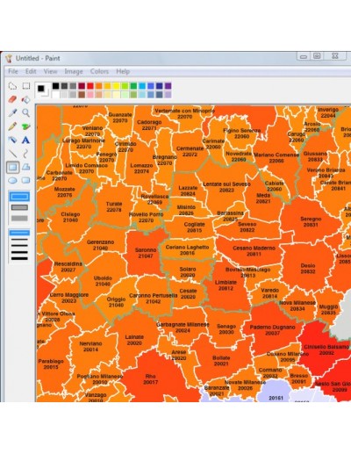Pick the orange palette swatch
Viewport: 351px width, 454px height.
click(x=99, y=86)
